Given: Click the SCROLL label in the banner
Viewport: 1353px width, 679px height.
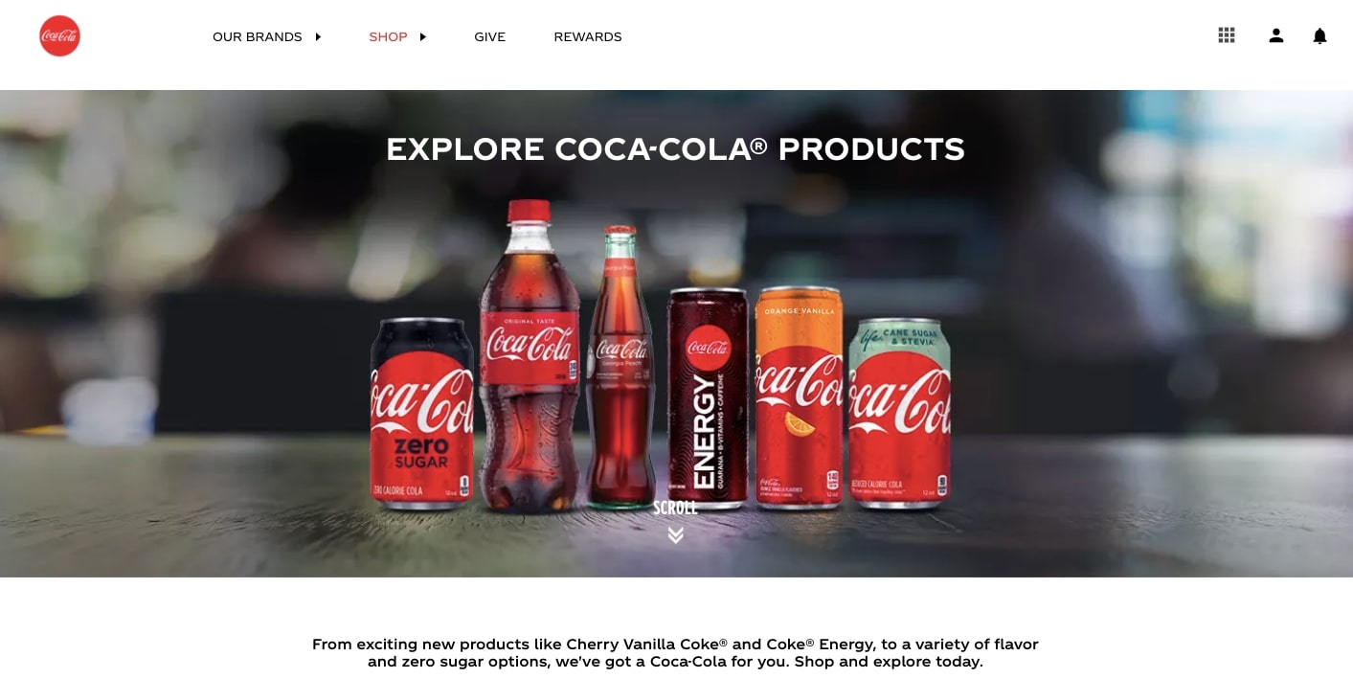Looking at the screenshot, I should [675, 508].
